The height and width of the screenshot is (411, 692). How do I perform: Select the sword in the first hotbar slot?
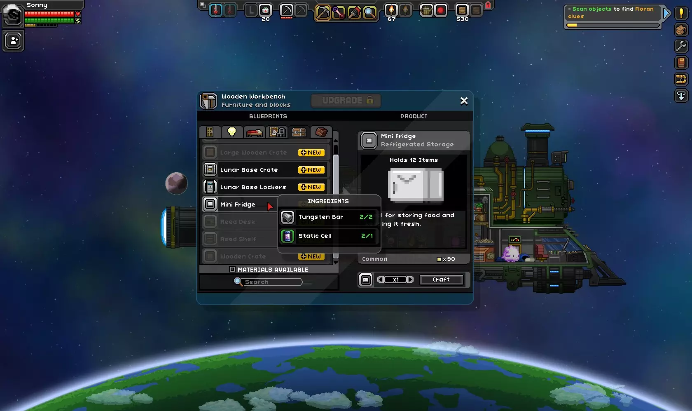click(x=216, y=10)
